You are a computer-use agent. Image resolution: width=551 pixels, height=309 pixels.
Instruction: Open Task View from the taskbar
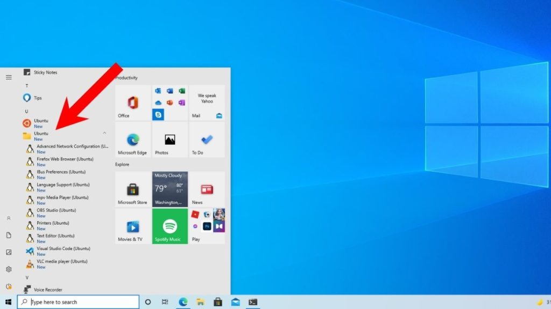[165, 302]
